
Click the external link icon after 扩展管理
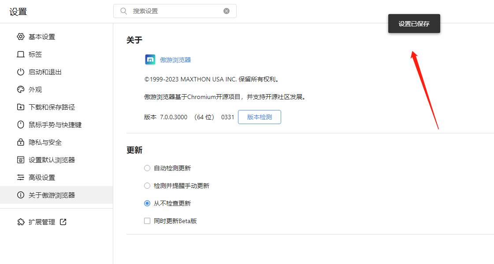pos(63,222)
